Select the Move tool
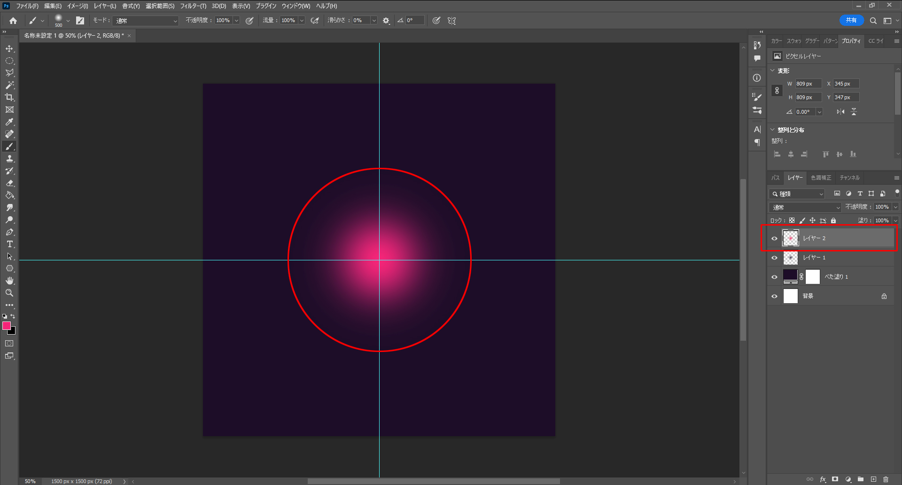The height and width of the screenshot is (485, 902). (x=9, y=49)
